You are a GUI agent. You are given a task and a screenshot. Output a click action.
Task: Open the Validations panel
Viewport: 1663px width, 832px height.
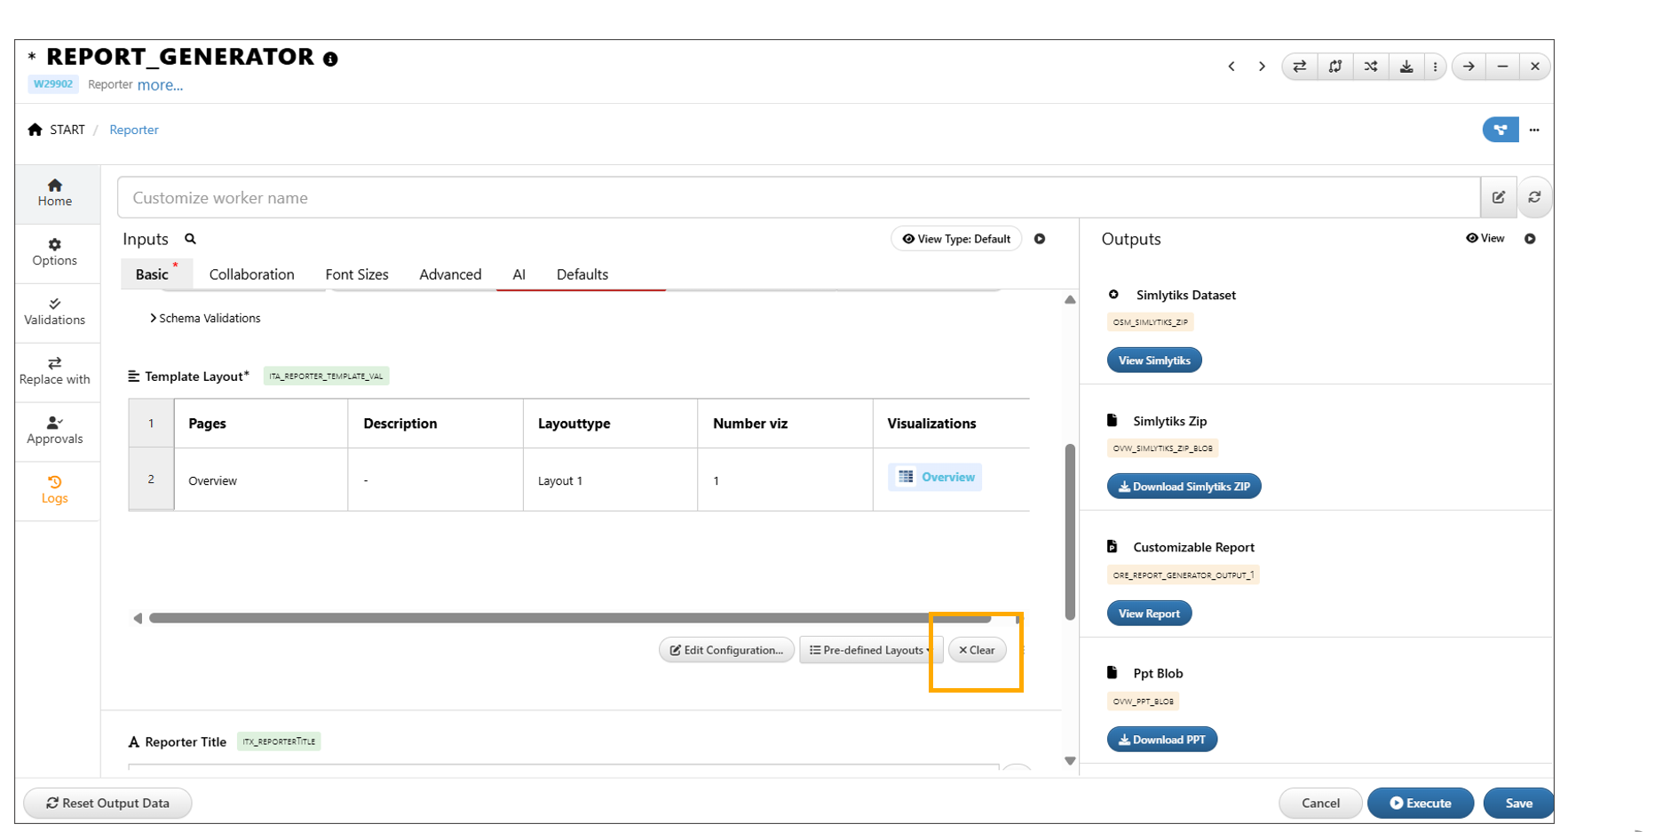(x=55, y=312)
